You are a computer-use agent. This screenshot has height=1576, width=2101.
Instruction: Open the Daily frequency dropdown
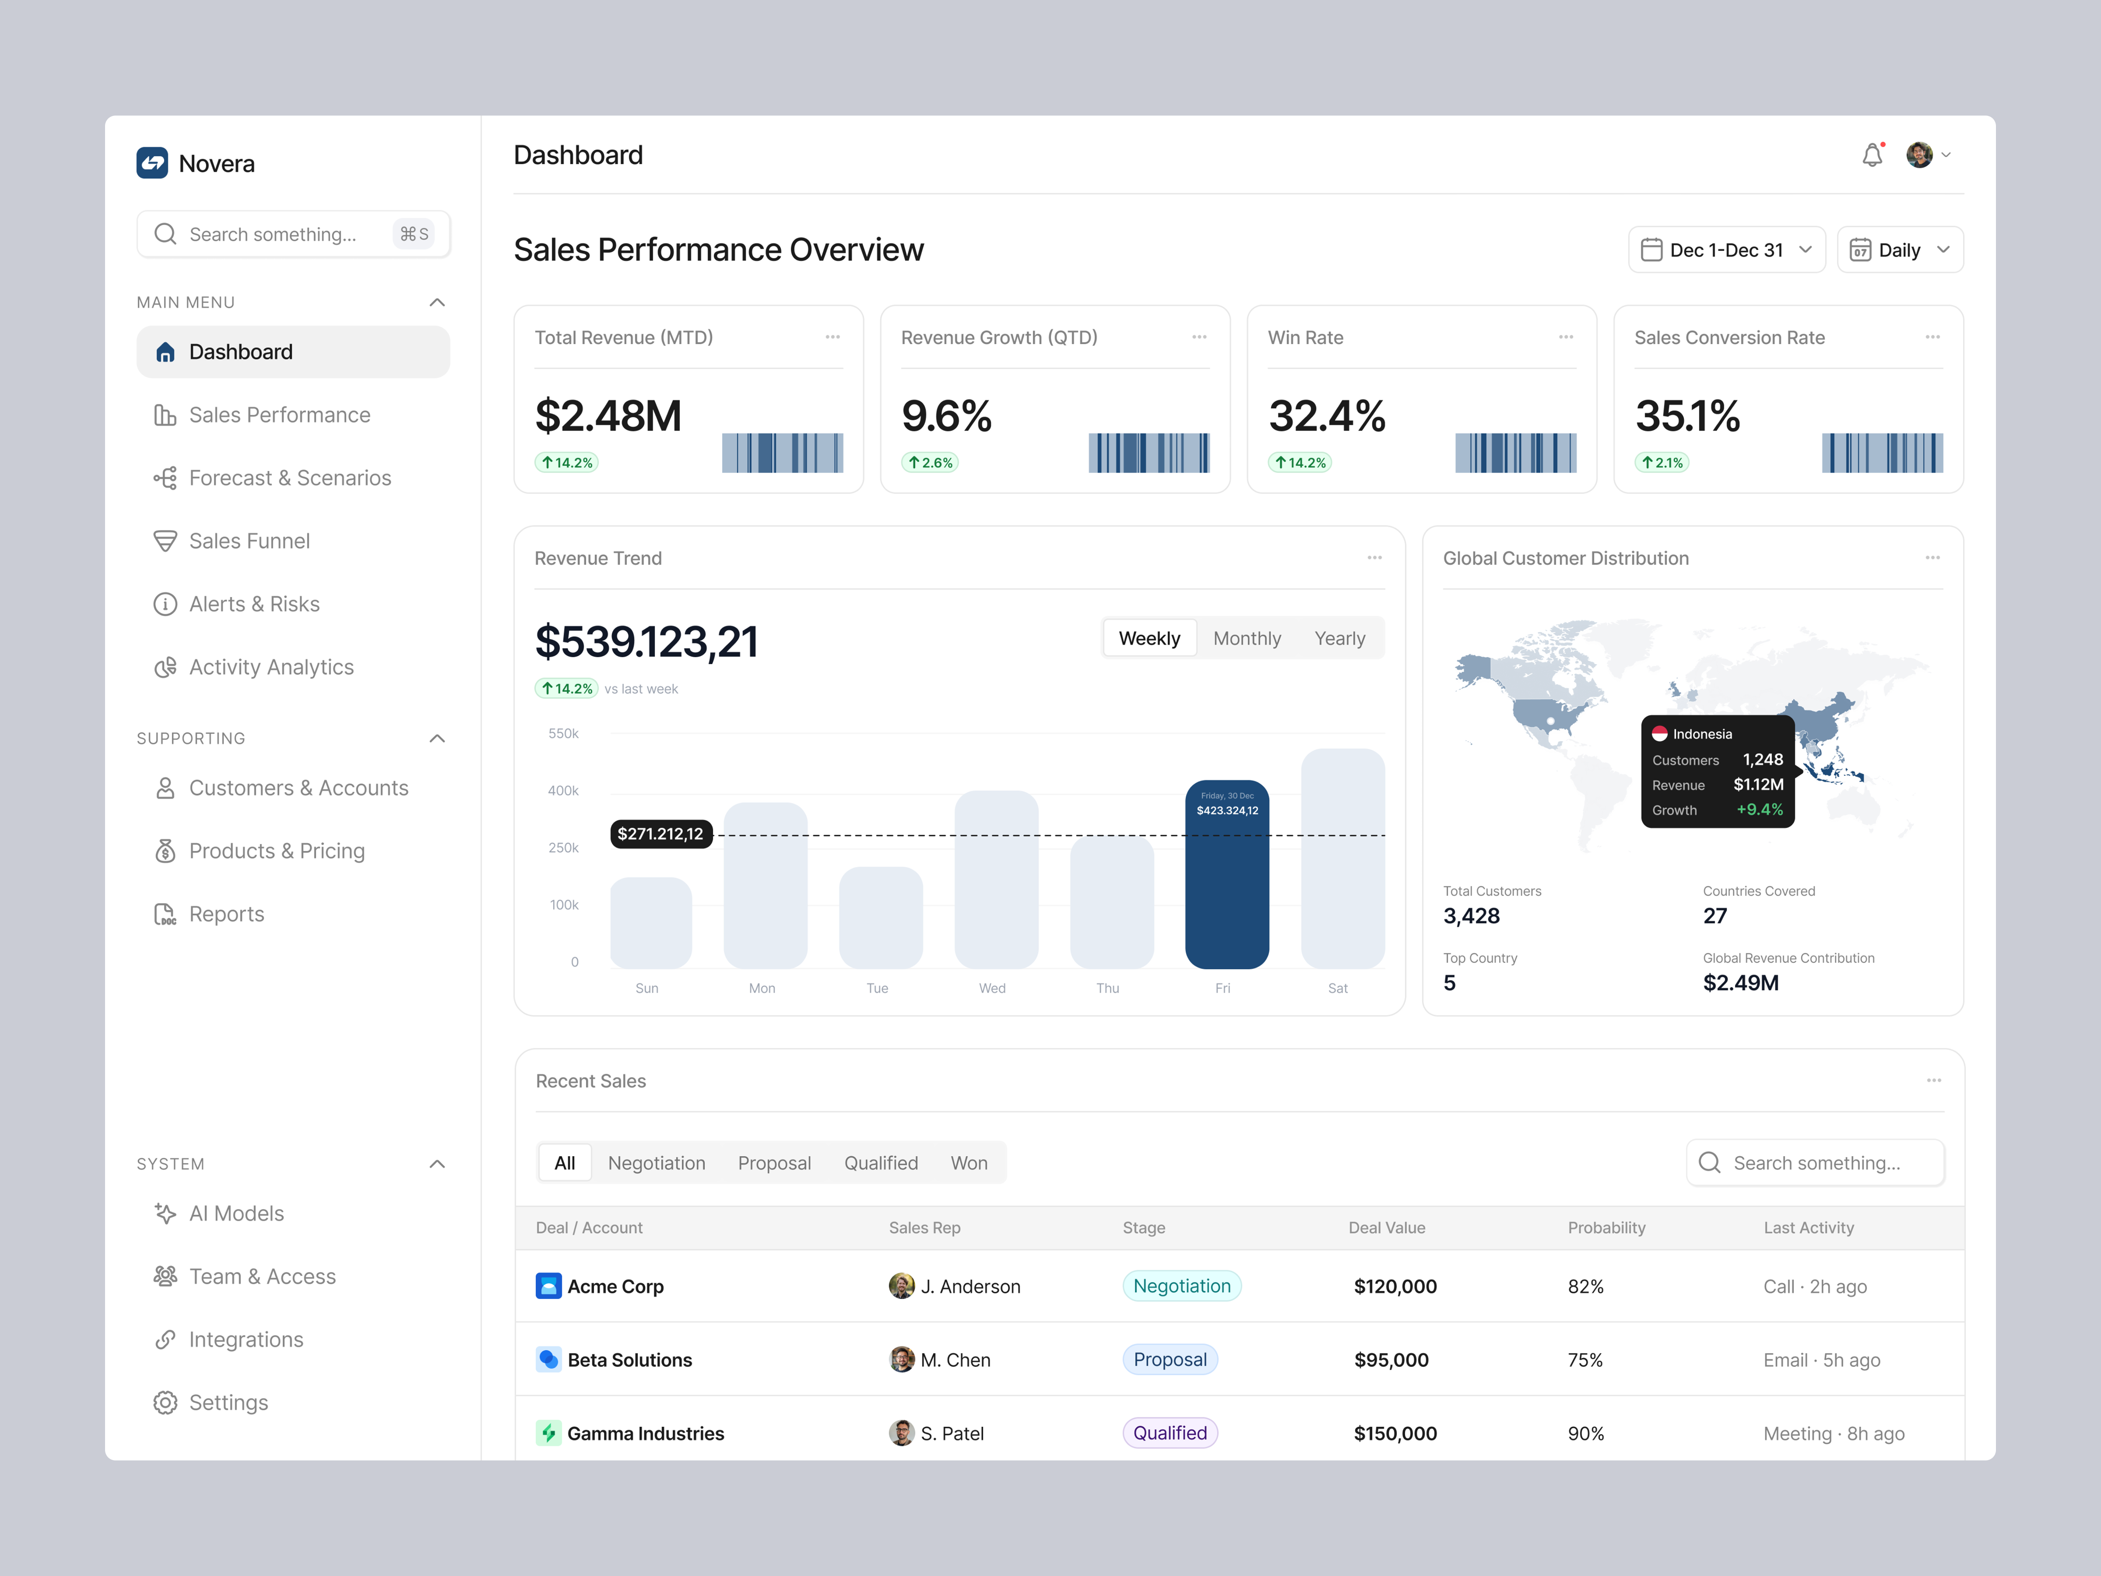(x=1900, y=249)
